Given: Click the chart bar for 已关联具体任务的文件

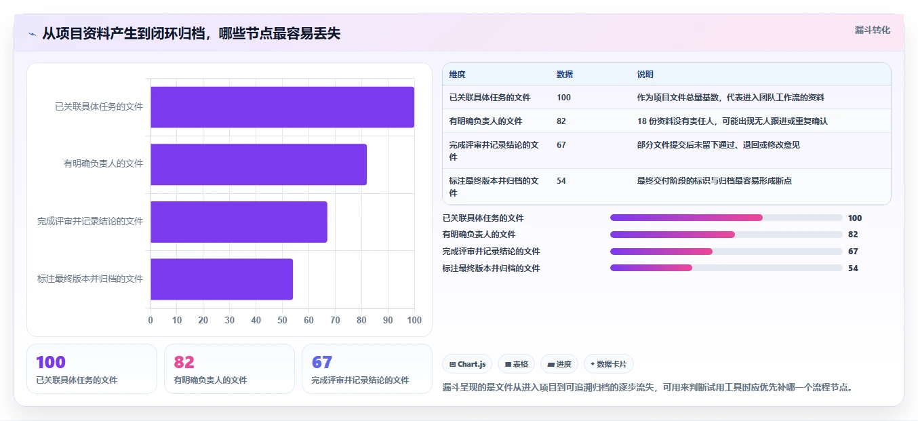Looking at the screenshot, I should [282, 107].
